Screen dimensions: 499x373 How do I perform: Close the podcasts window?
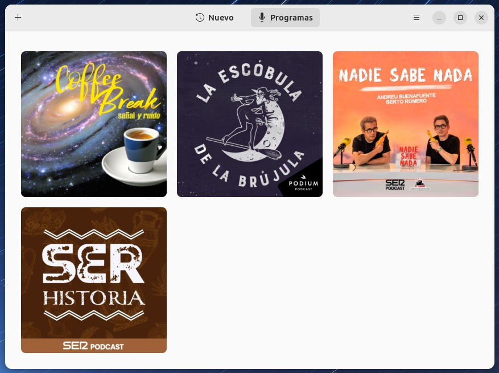click(481, 18)
